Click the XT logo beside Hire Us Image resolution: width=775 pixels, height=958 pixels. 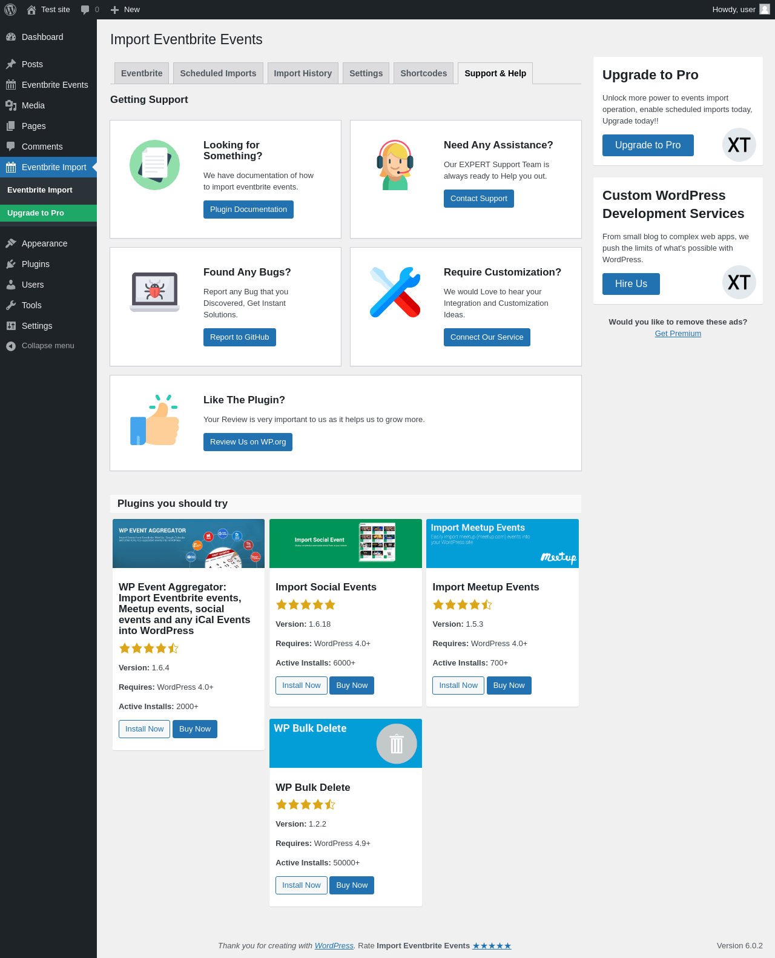click(739, 282)
